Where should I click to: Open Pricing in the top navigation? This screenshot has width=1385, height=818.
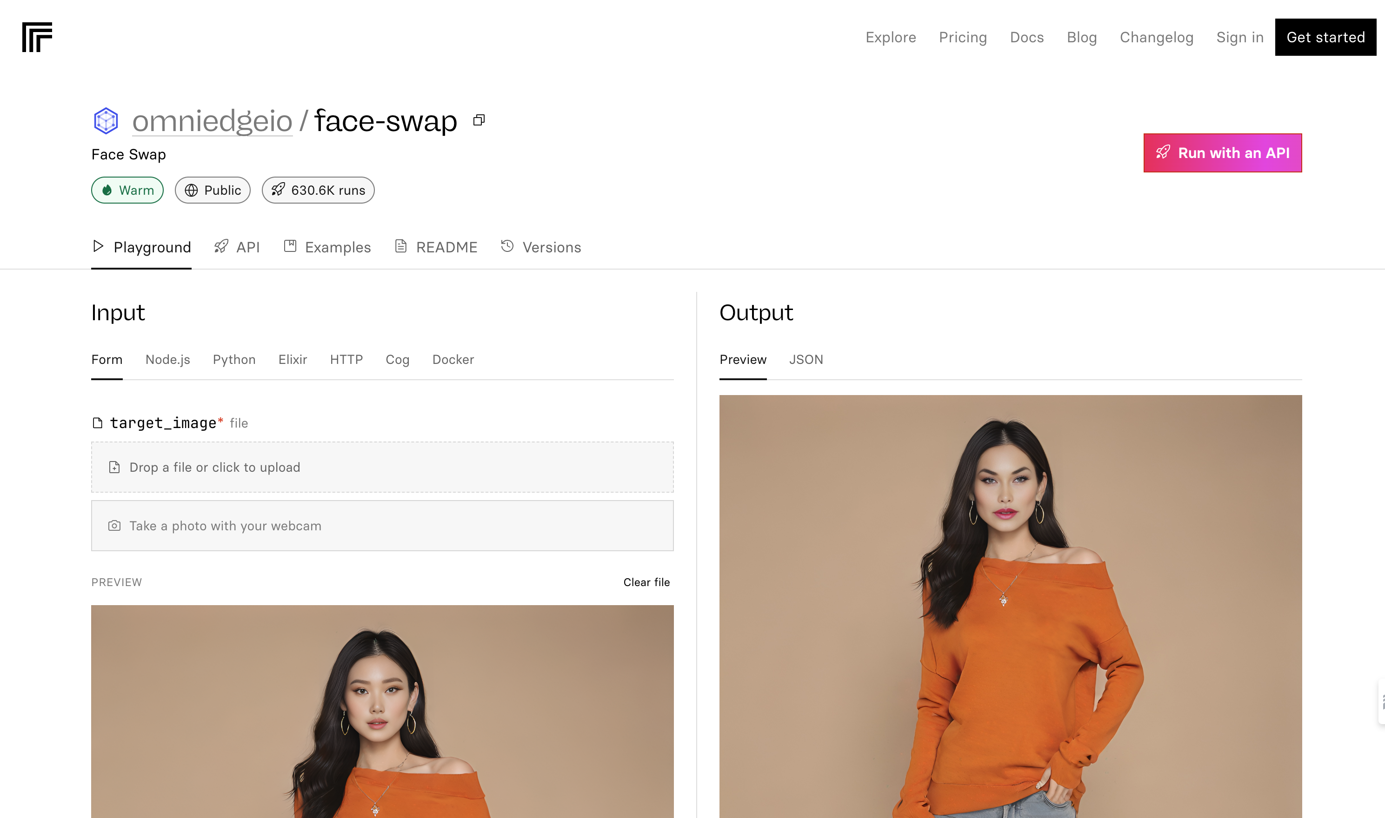(x=963, y=37)
